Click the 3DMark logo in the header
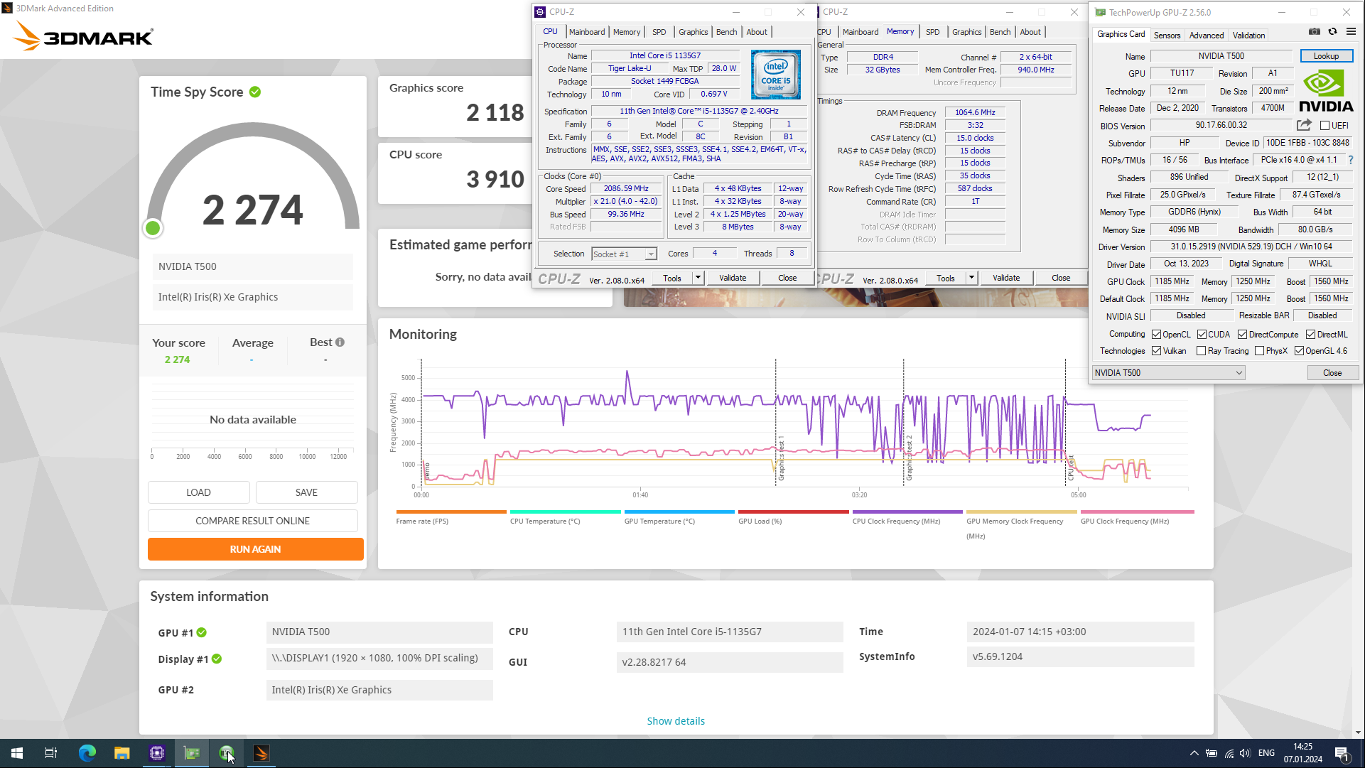 click(x=84, y=36)
